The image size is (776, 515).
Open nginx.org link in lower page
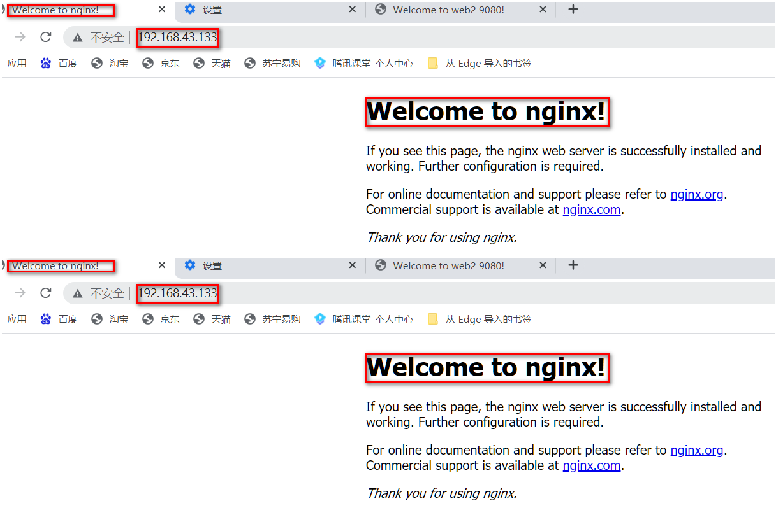click(x=697, y=450)
